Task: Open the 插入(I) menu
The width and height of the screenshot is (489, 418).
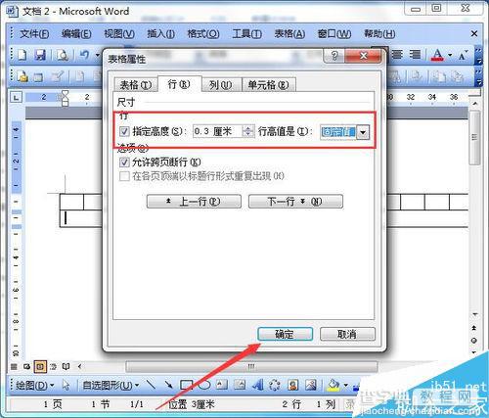Action: 160,33
